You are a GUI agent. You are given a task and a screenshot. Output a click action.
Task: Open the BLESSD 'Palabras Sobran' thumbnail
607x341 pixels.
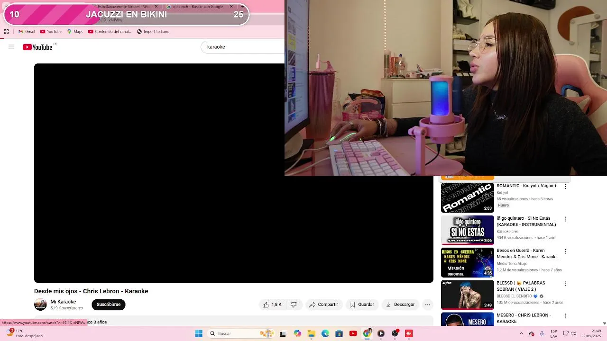point(468,295)
